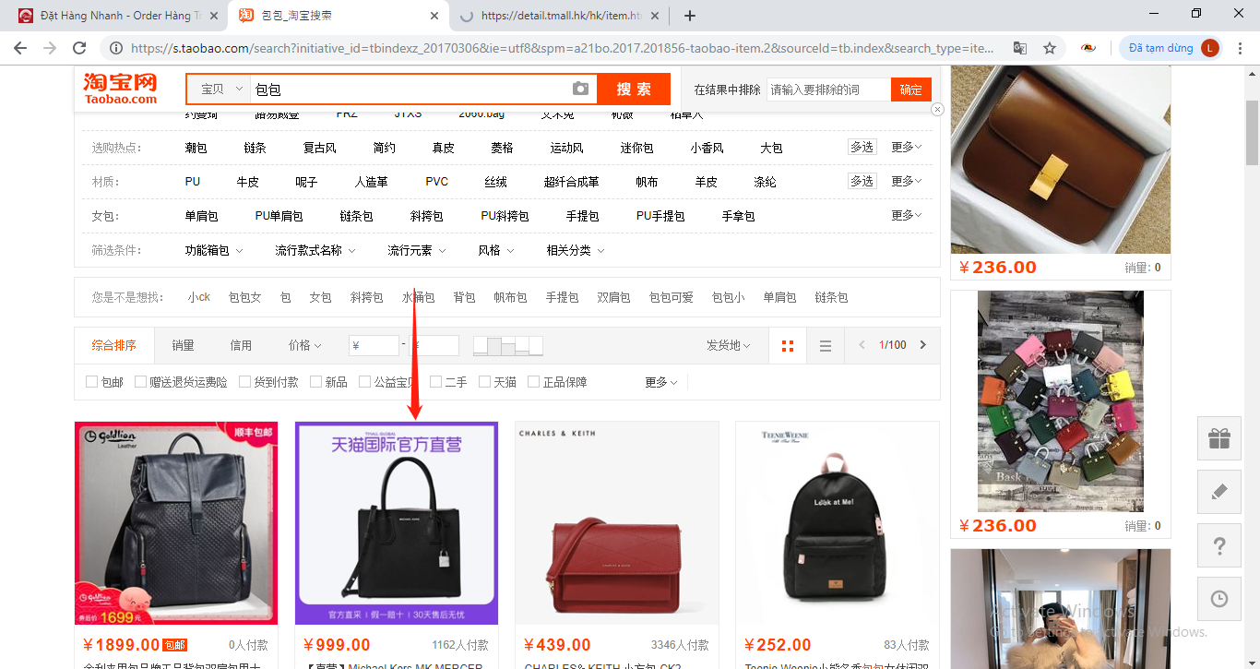Click the pencil feedback sidebar icon
This screenshot has height=669, width=1260.
[1219, 492]
